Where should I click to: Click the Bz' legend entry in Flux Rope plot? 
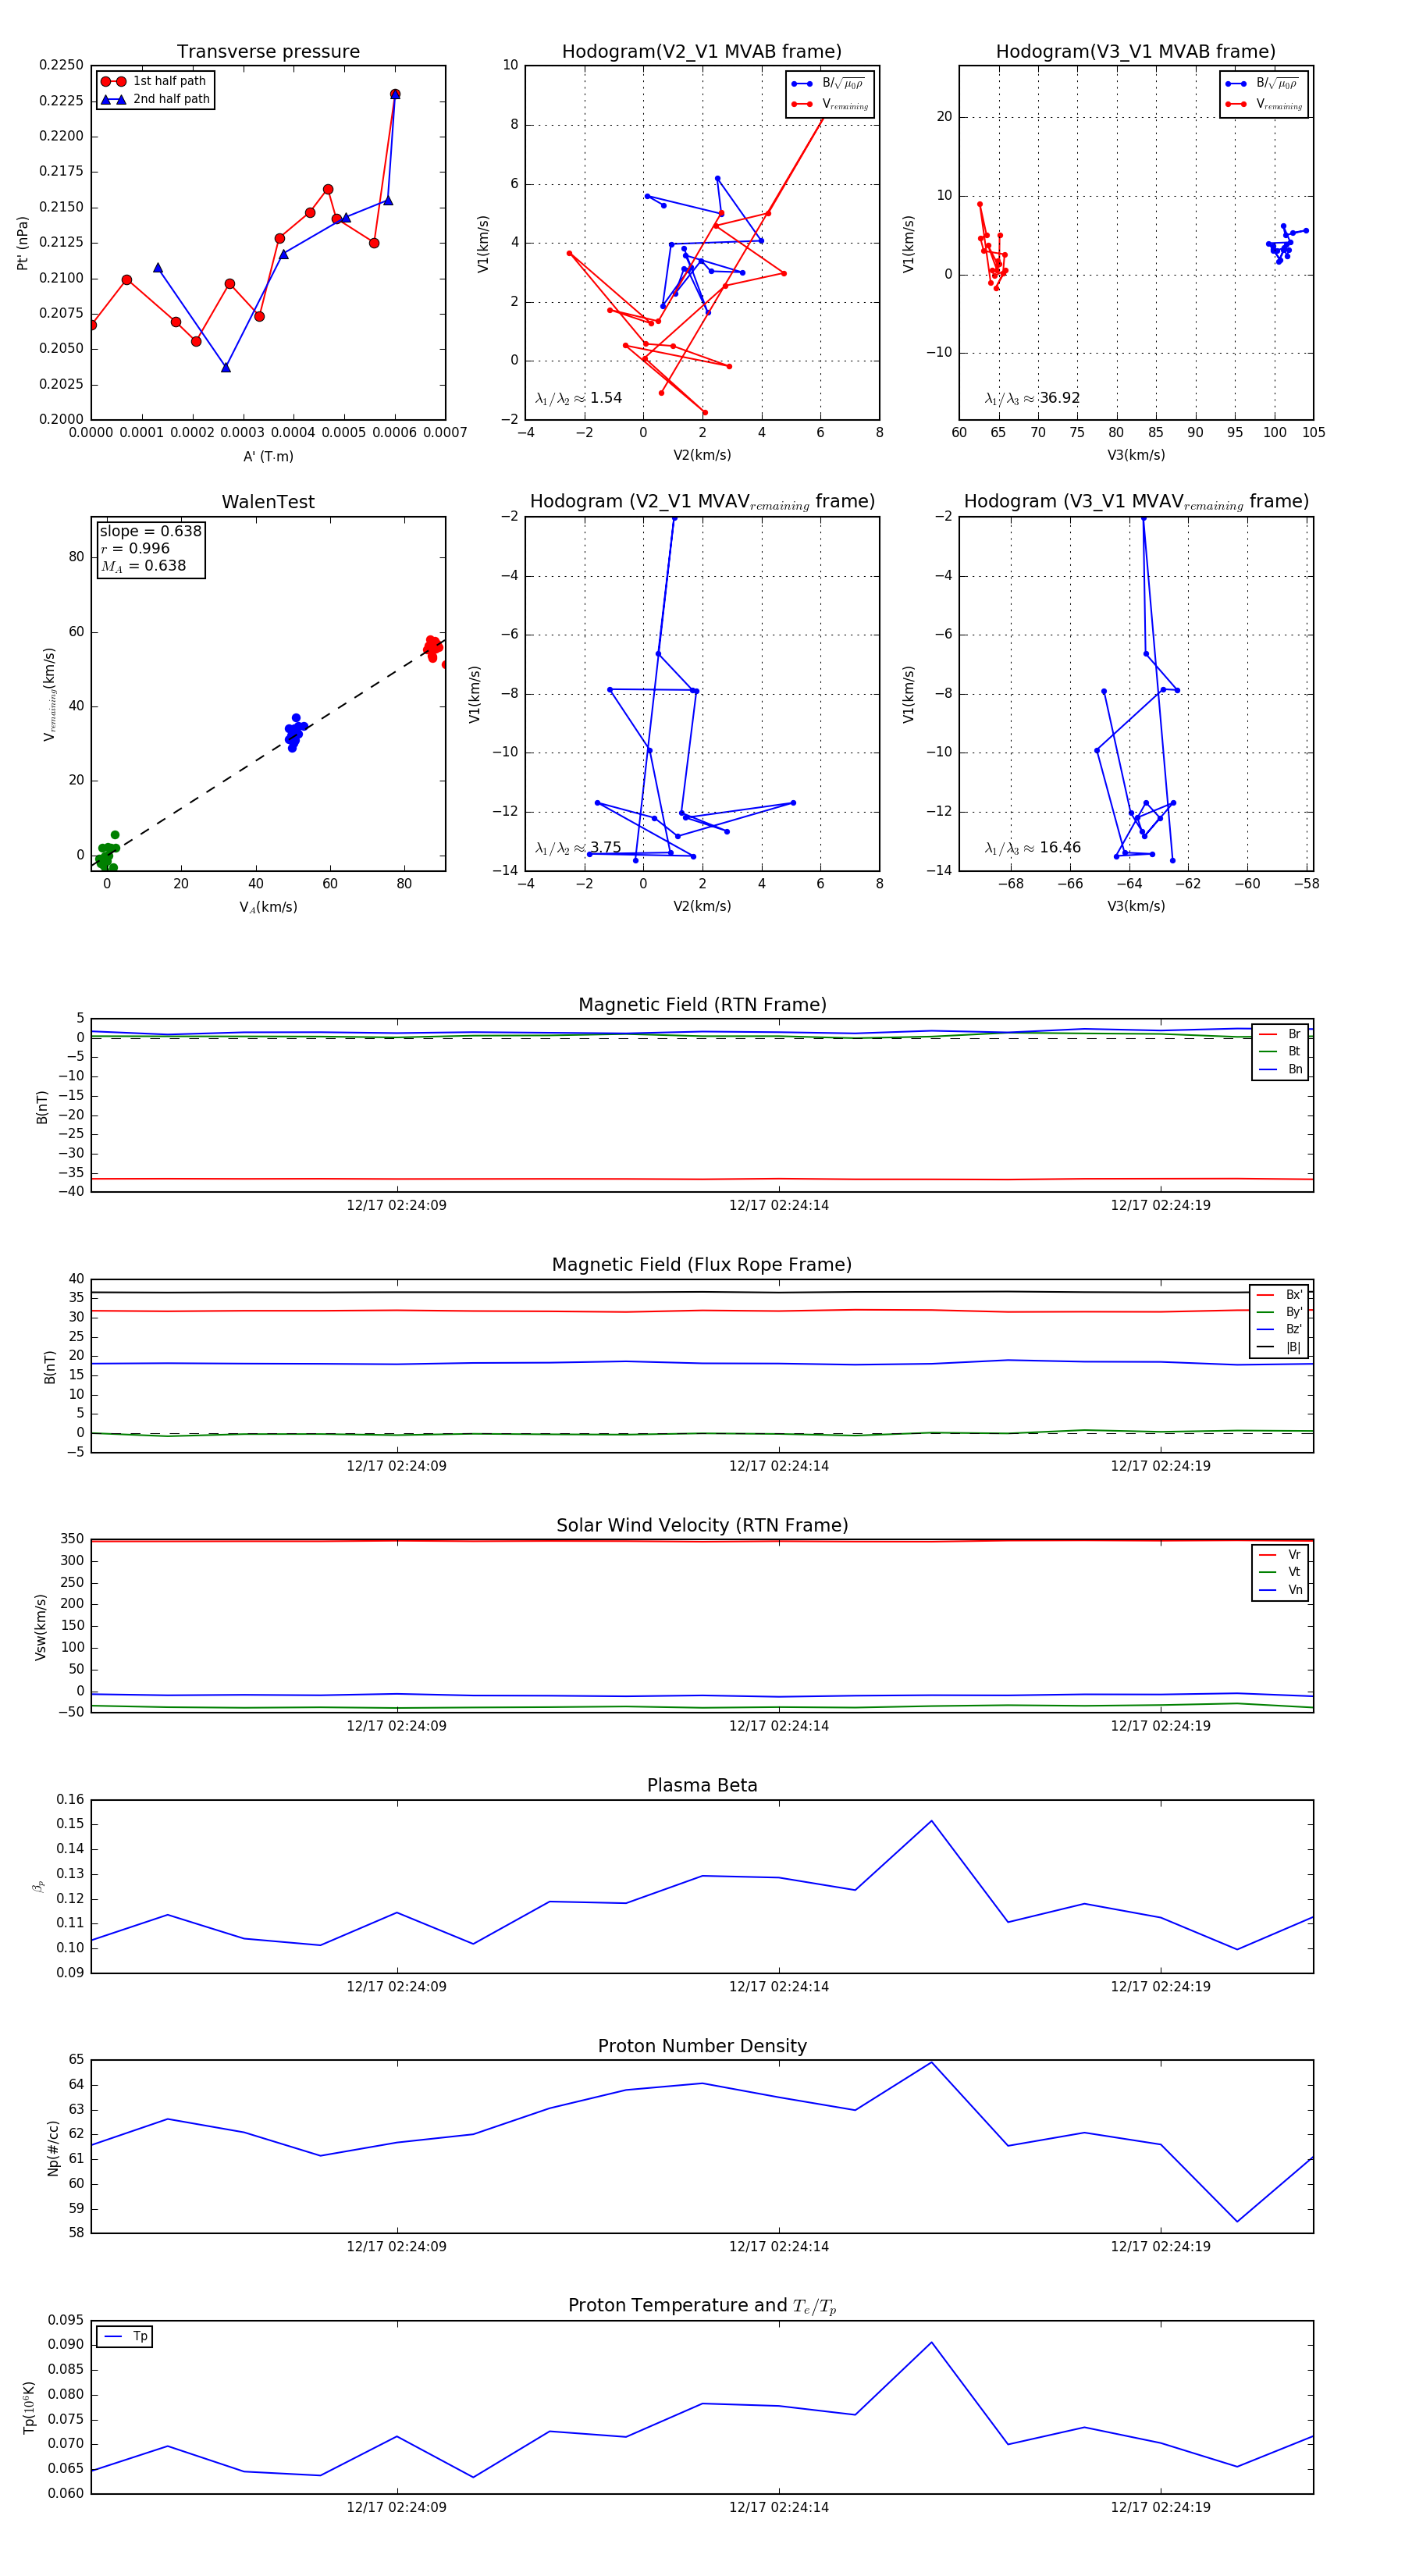(1280, 1329)
